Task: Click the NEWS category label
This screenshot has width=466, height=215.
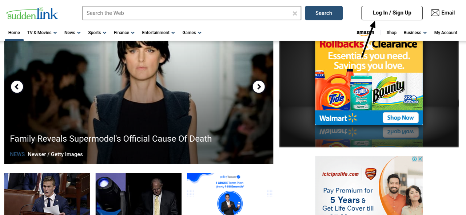Action: click(x=17, y=154)
